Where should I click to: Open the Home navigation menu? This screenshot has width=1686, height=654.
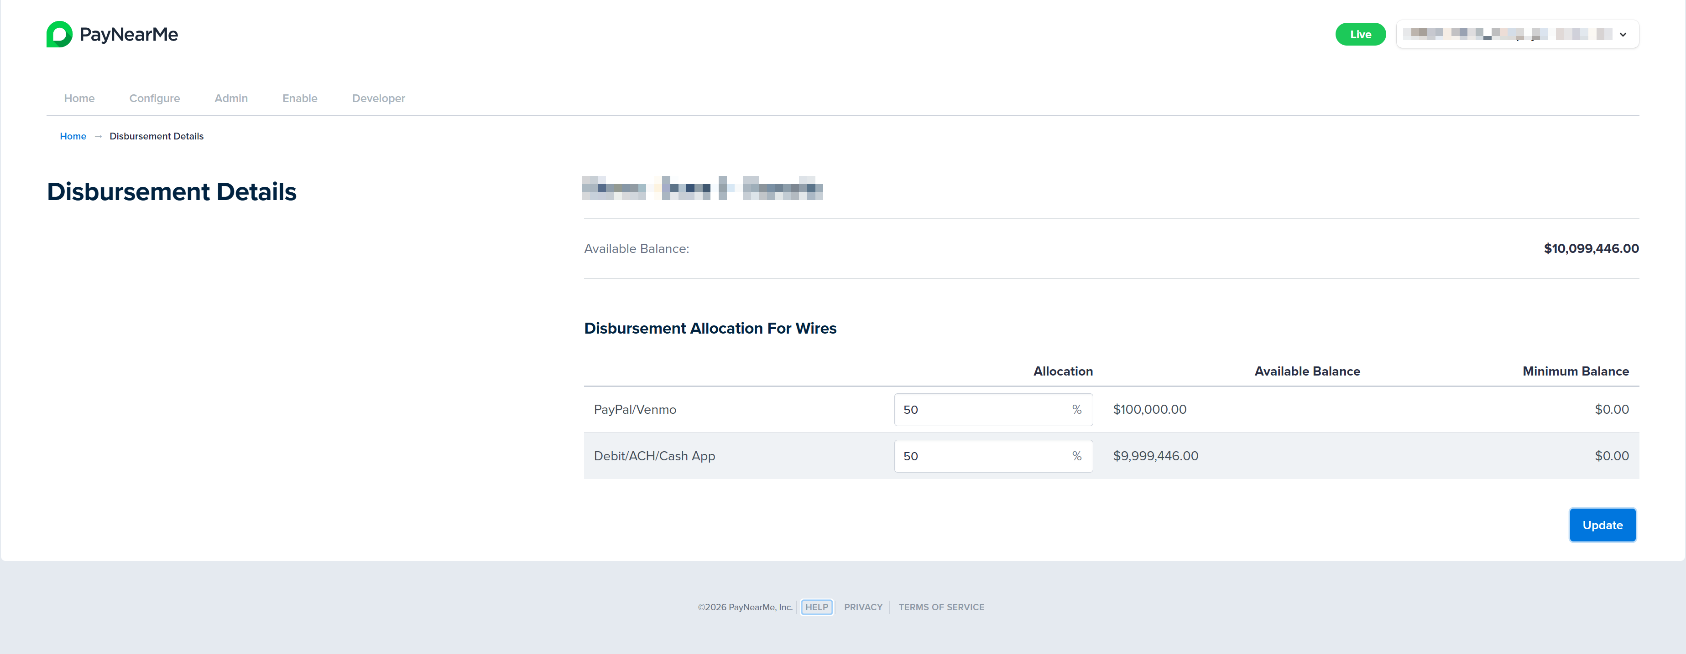pos(79,98)
